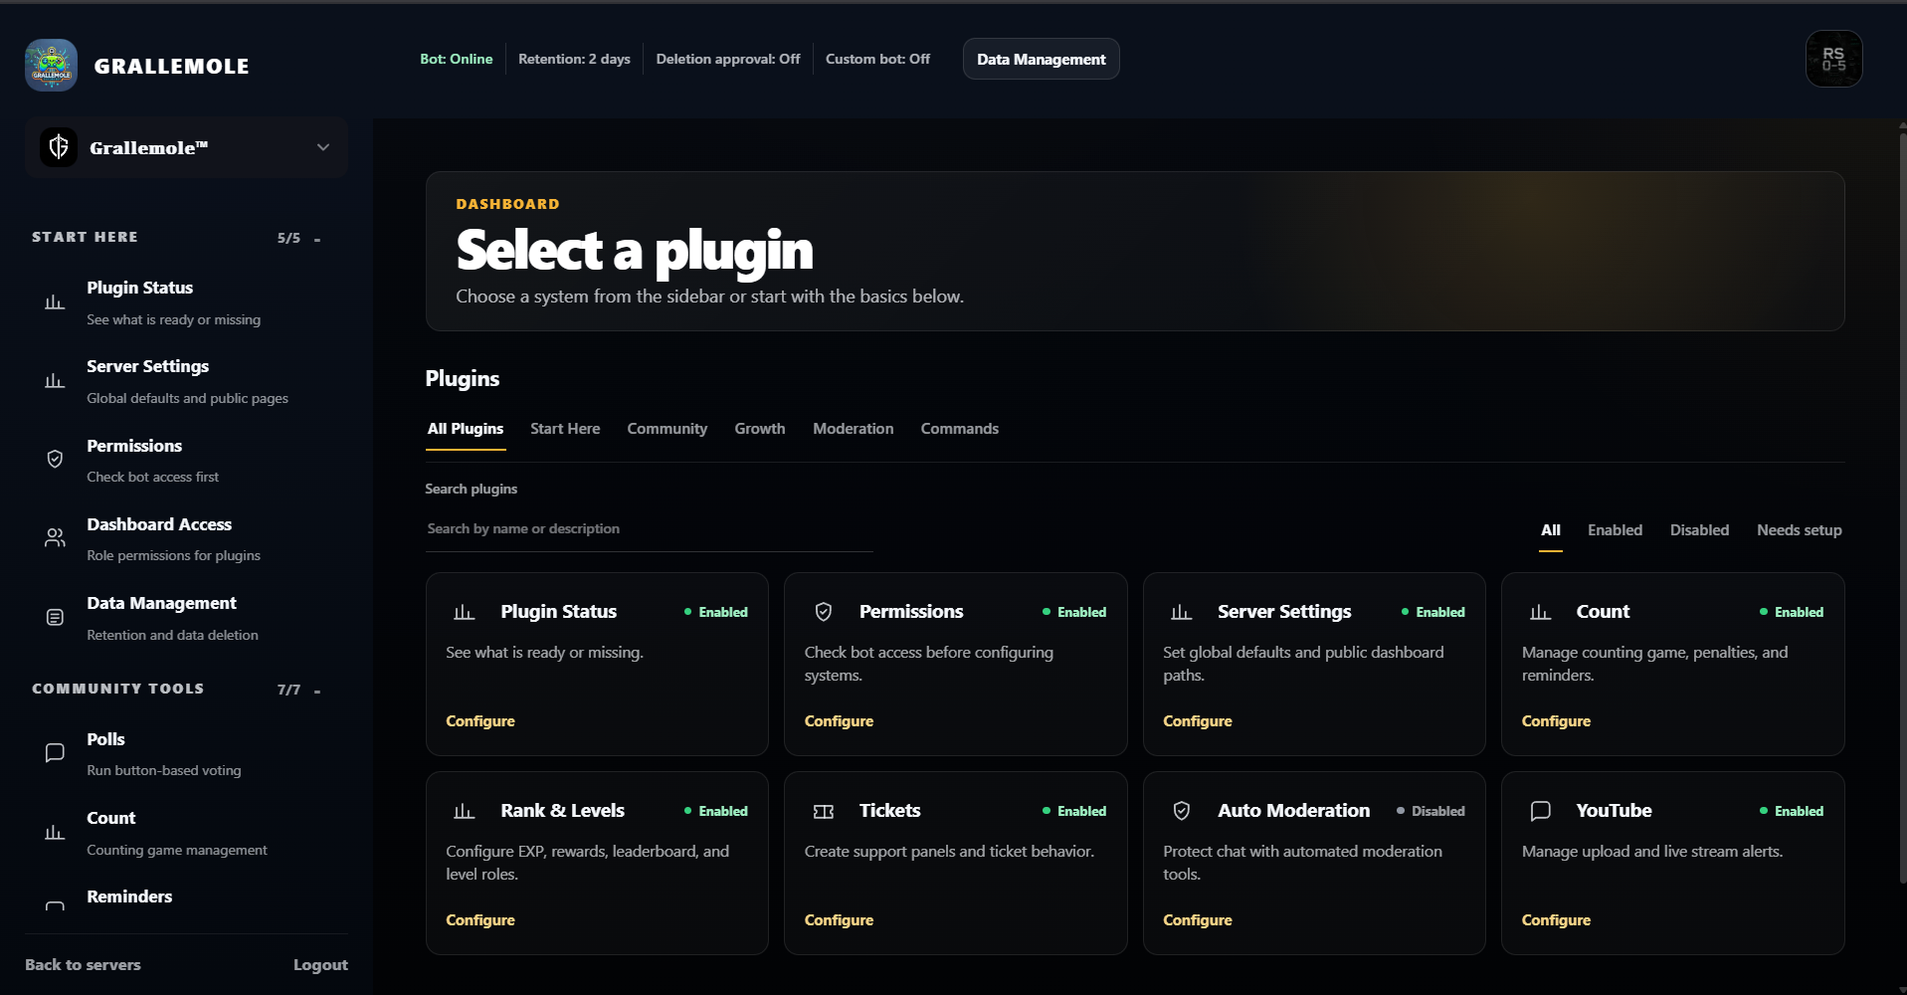Click the Count card chart icon
The width and height of the screenshot is (1907, 995).
pyautogui.click(x=1540, y=612)
